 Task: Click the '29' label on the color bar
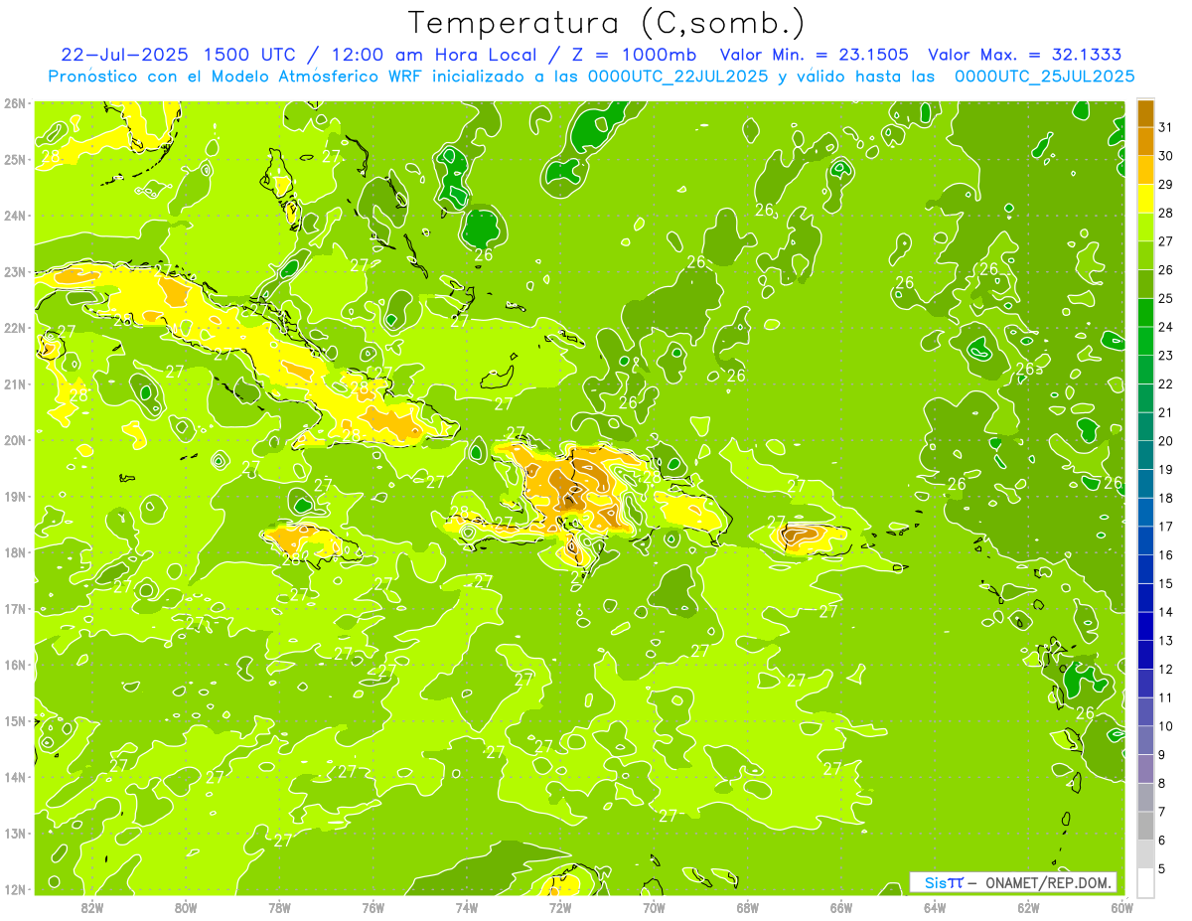[1166, 185]
